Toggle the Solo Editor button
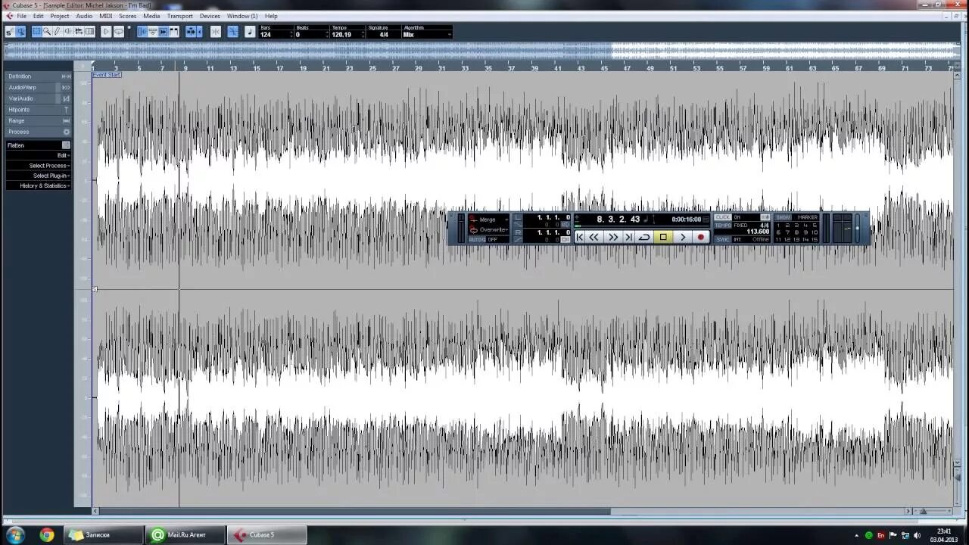This screenshot has height=545, width=969. (x=10, y=32)
